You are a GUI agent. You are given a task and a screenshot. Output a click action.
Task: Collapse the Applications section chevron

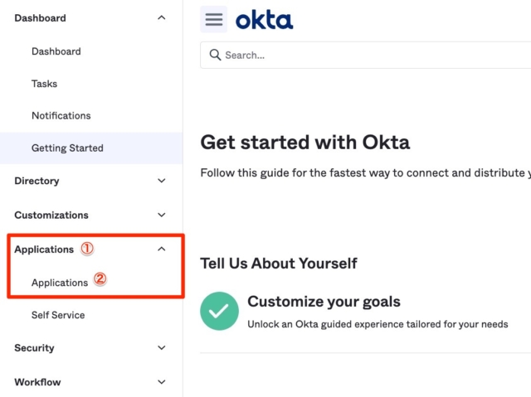coord(162,249)
